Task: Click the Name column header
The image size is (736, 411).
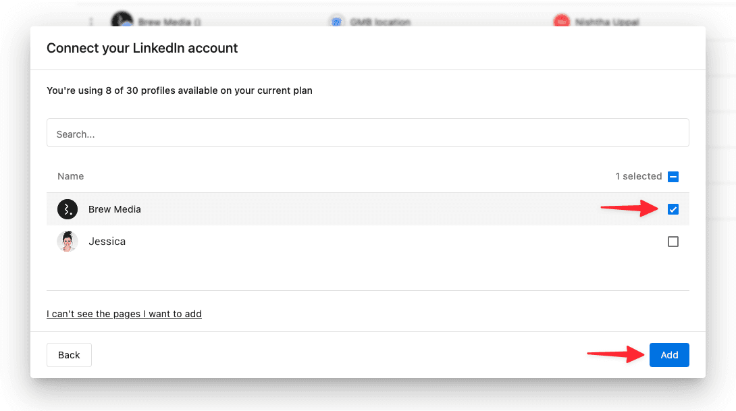Action: click(70, 176)
